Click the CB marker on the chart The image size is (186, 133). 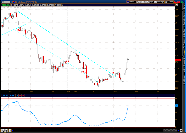click(83, 72)
